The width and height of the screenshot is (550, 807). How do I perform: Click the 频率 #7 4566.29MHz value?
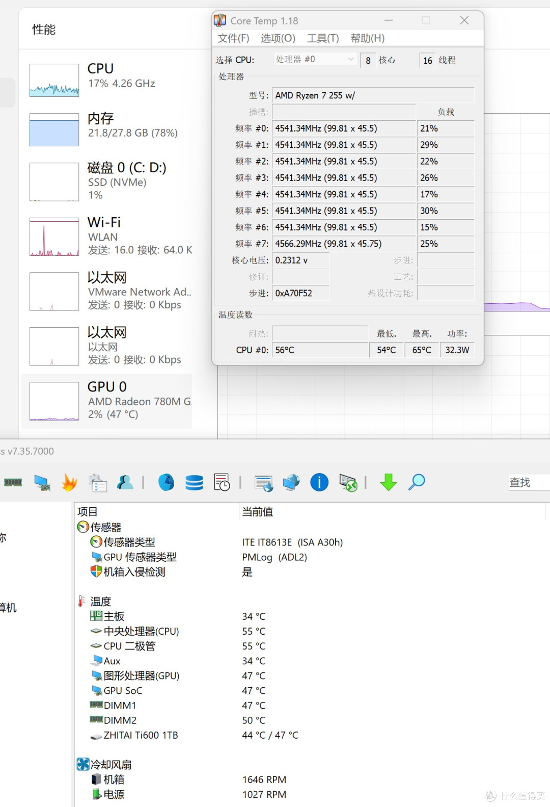[x=344, y=244]
